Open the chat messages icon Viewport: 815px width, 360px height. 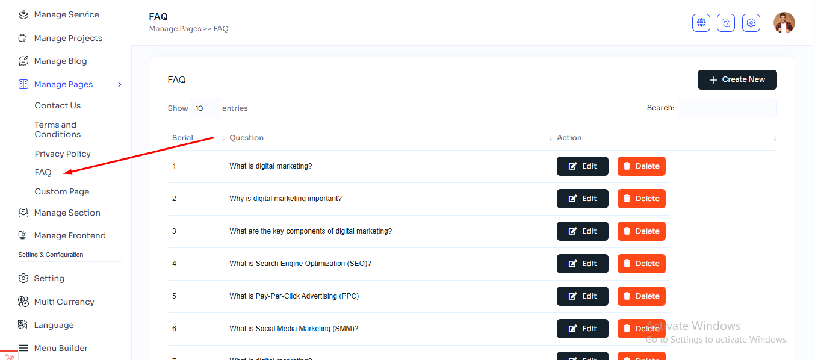click(726, 23)
